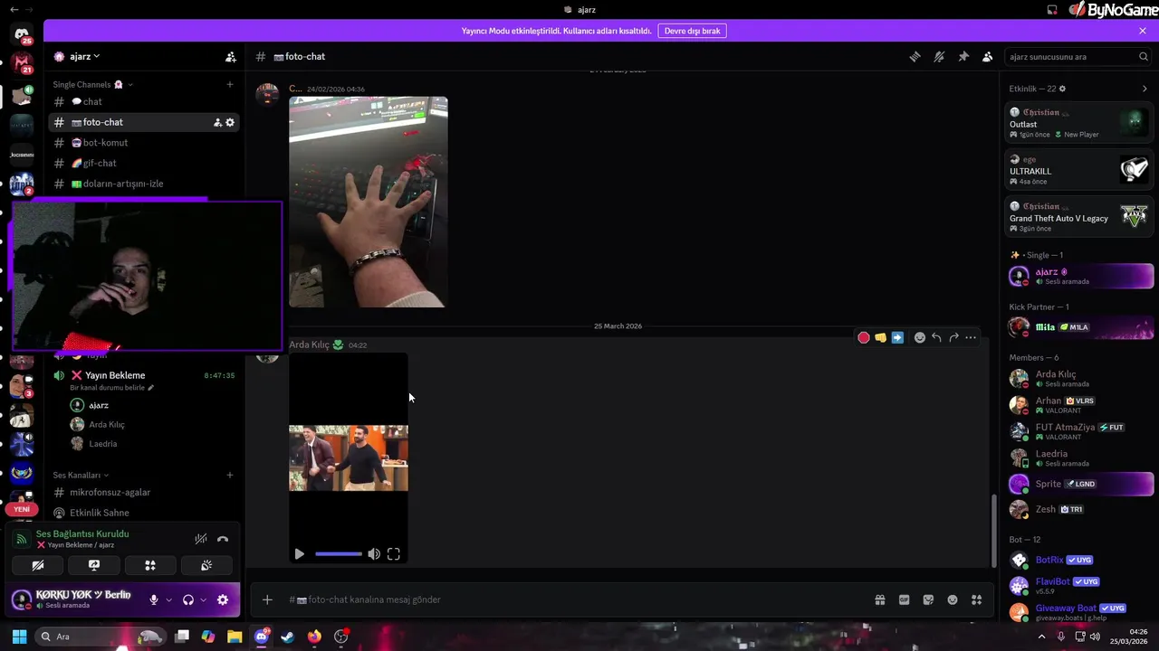React with red stop-sign emoji
The height and width of the screenshot is (651, 1159).
(x=864, y=337)
